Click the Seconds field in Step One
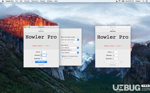Viewport: 150px width, 93px height. pyautogui.click(x=43, y=59)
